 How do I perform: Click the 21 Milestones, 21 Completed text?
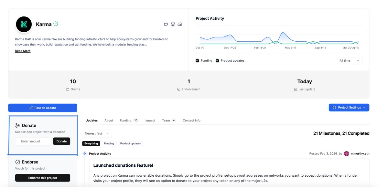click(x=341, y=133)
